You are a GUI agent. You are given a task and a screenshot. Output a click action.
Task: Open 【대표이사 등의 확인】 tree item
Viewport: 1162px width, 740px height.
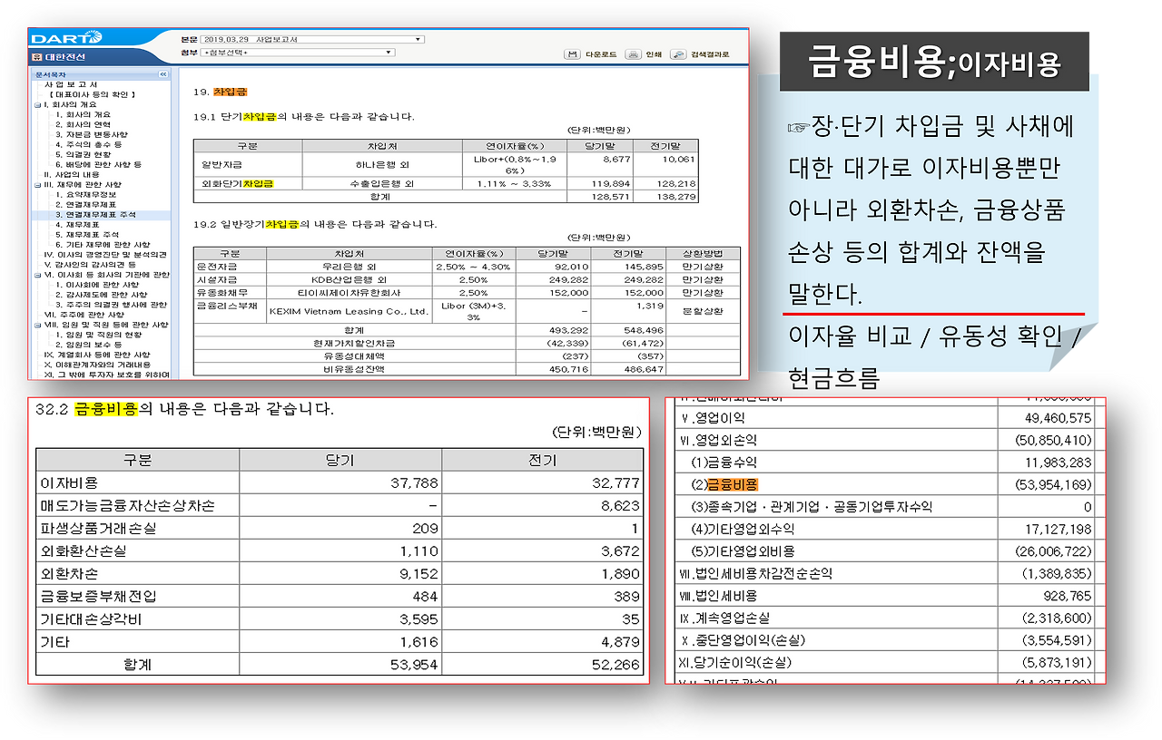coord(92,94)
